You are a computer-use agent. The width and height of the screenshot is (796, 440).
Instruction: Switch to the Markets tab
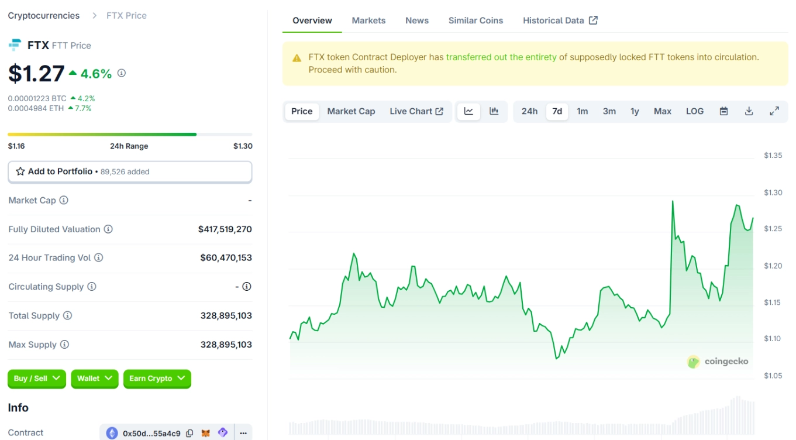(368, 20)
